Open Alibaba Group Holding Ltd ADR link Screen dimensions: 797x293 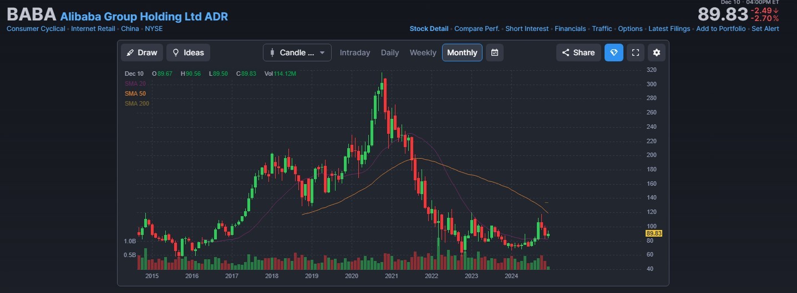[144, 17]
